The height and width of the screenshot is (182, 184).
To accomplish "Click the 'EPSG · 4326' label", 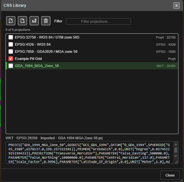I will pyautogui.click(x=166, y=45).
